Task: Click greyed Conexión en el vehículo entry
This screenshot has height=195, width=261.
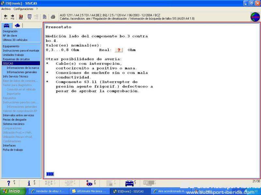Action: pyautogui.click(x=21, y=89)
